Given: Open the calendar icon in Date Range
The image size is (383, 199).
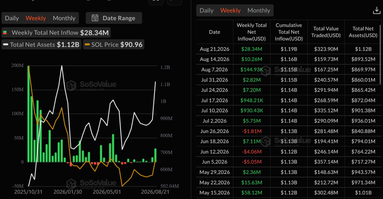Looking at the screenshot, I should tap(95, 18).
